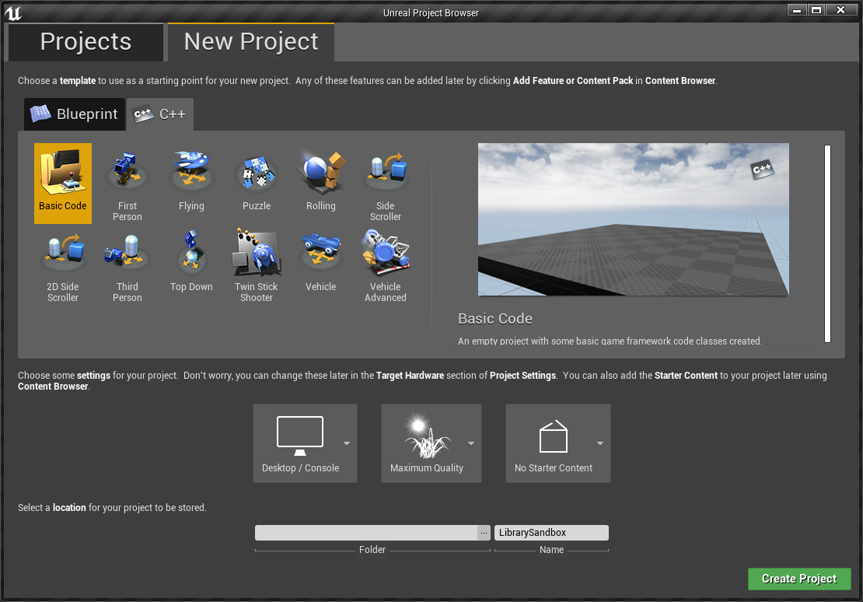Click the No Starter Content box icon
The height and width of the screenshot is (602, 863).
pos(553,436)
